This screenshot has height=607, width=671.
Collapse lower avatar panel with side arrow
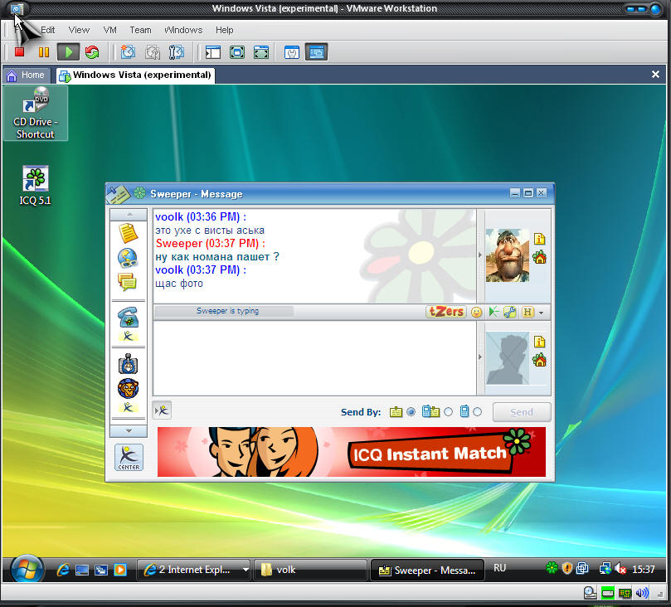coord(480,357)
